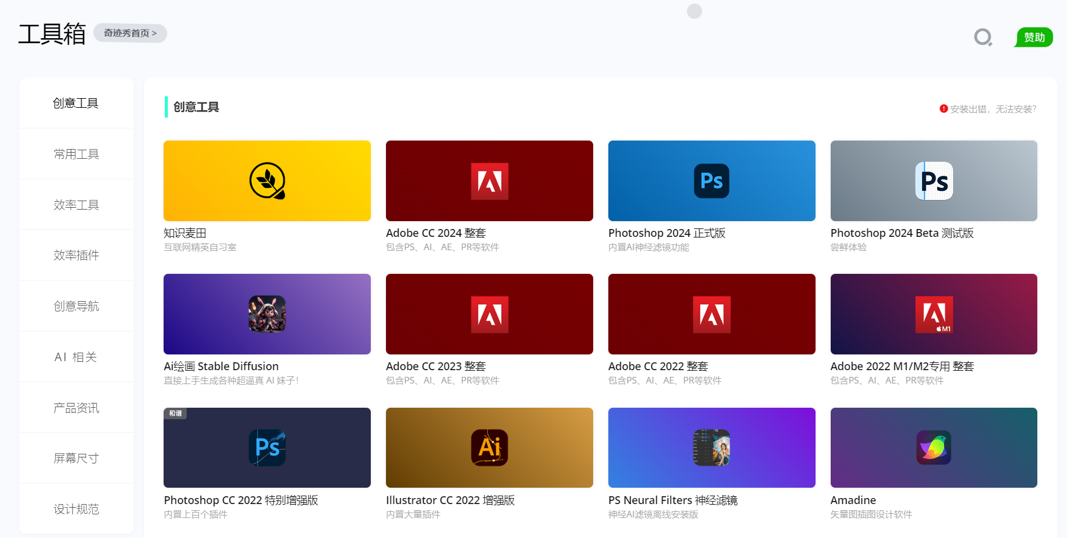Click the 工具箱 page title
This screenshot has height=538, width=1067.
tap(52, 34)
